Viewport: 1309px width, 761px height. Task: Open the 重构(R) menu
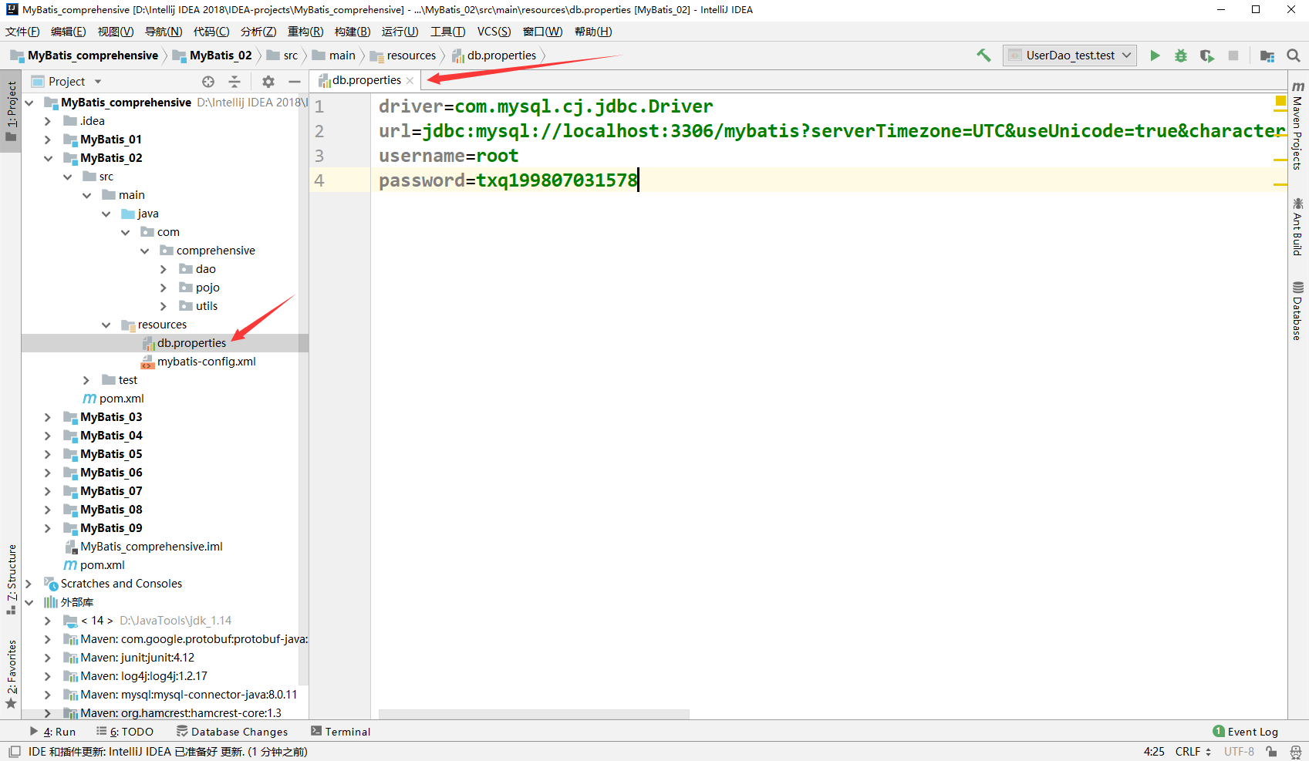(x=305, y=32)
